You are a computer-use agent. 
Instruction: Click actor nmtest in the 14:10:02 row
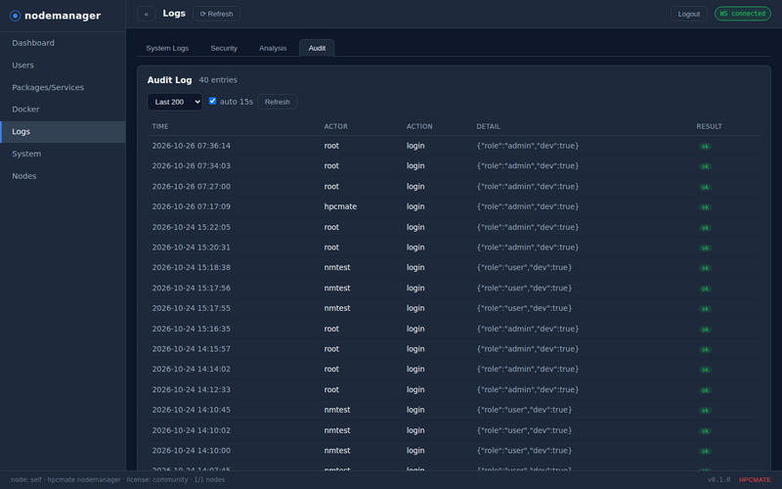point(337,430)
